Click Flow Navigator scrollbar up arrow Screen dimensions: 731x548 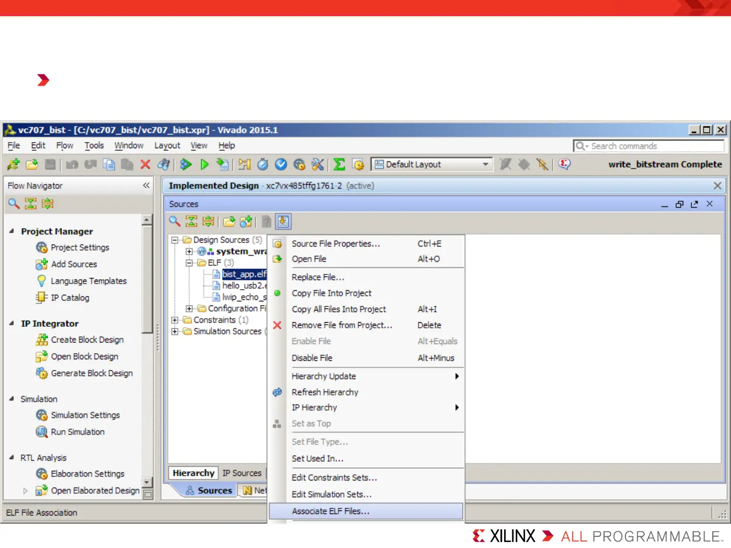pyautogui.click(x=147, y=220)
